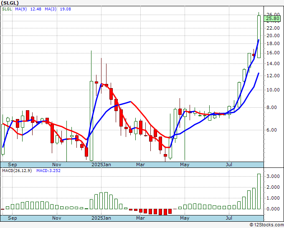This screenshot has height=228, width=284.
Task: Click Jul on the price chart date axis
Action: point(229,165)
